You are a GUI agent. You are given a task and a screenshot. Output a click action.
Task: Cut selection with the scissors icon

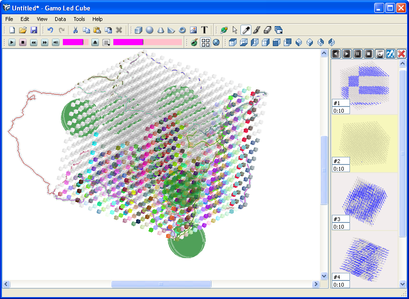(x=75, y=30)
